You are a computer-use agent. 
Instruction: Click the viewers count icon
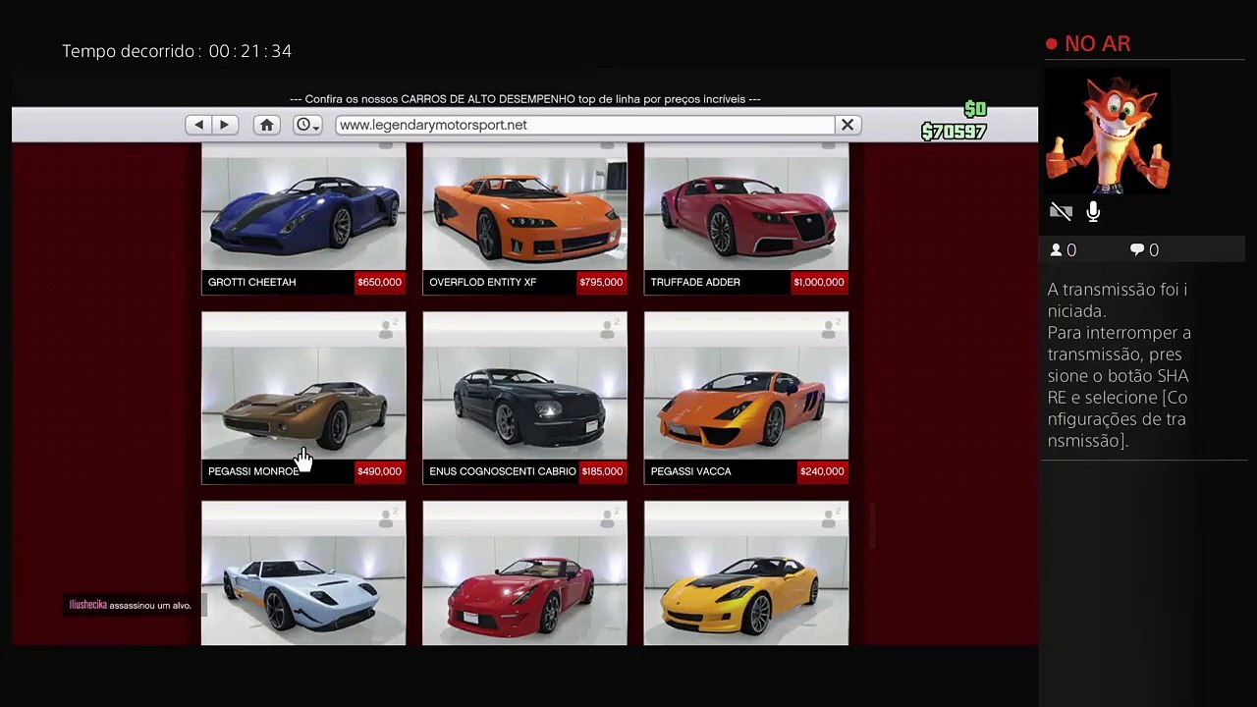[1057, 250]
